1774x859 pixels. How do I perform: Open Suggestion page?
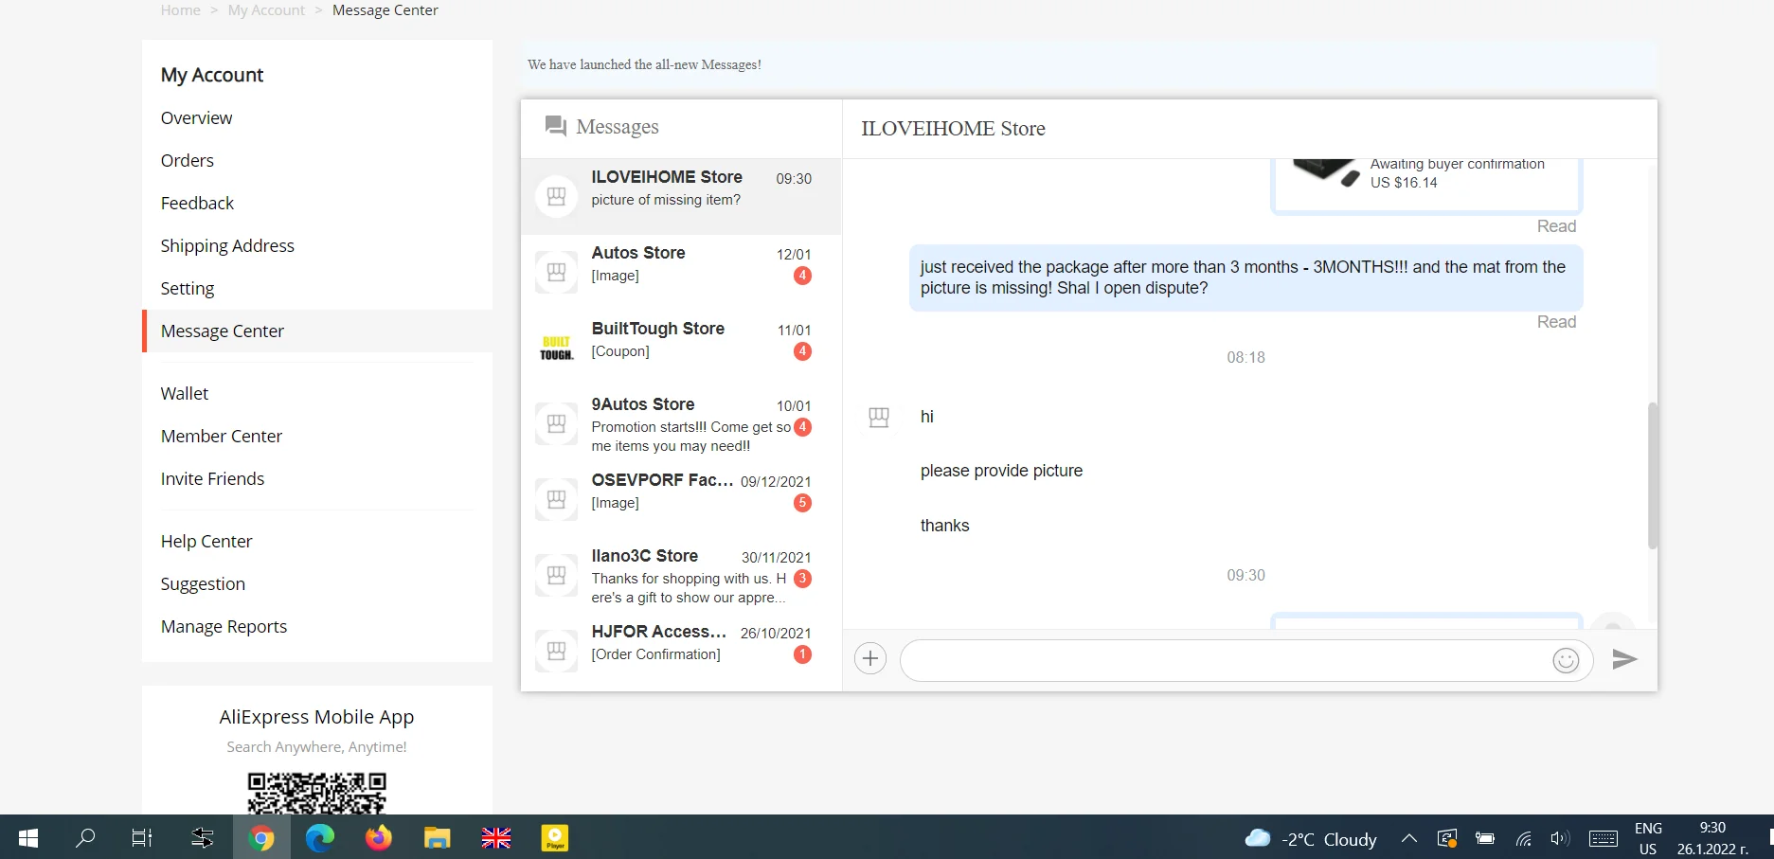click(203, 583)
